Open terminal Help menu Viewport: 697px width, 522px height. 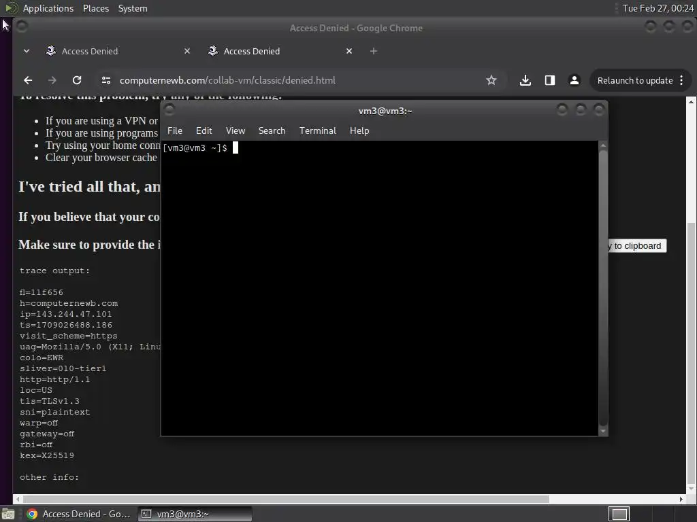pyautogui.click(x=359, y=130)
